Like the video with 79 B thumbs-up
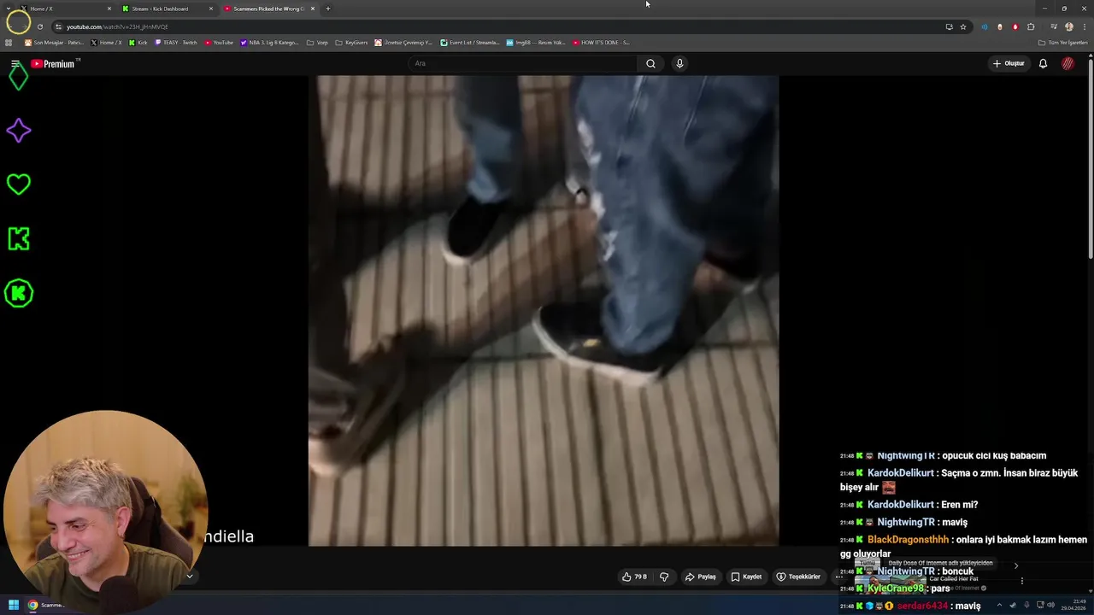 click(634, 577)
